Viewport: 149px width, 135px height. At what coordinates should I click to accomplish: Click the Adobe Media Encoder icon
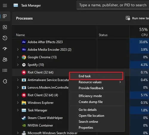point(24,50)
